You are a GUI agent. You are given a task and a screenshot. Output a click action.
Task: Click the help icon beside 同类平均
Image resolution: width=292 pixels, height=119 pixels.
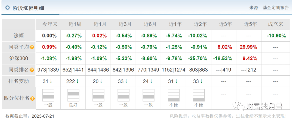point(32,47)
